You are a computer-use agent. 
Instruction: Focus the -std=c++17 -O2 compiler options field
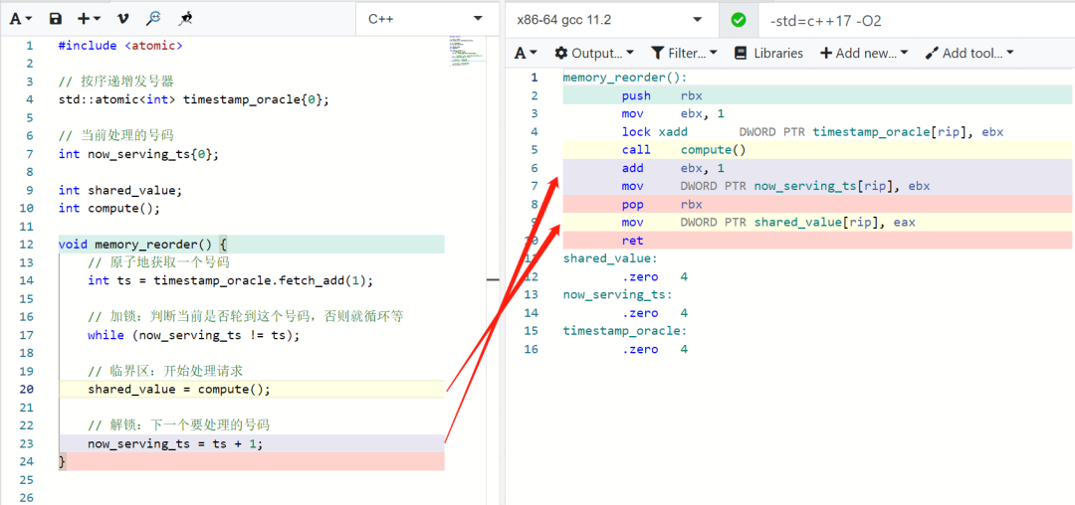point(916,21)
